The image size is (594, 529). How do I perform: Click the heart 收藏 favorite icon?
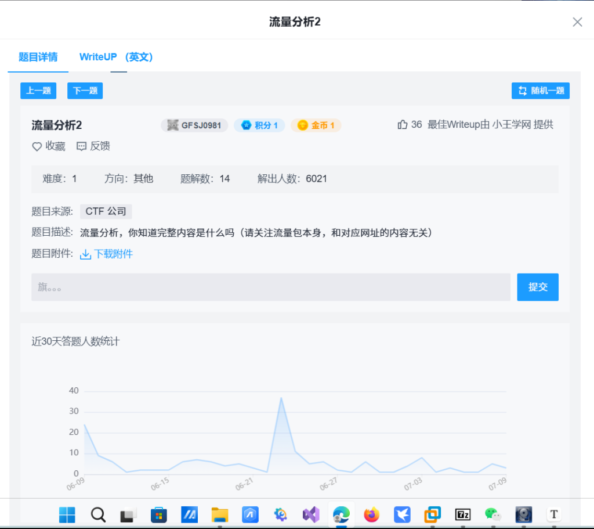[37, 146]
